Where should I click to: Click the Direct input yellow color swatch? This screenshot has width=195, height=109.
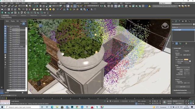[x=186, y=60]
